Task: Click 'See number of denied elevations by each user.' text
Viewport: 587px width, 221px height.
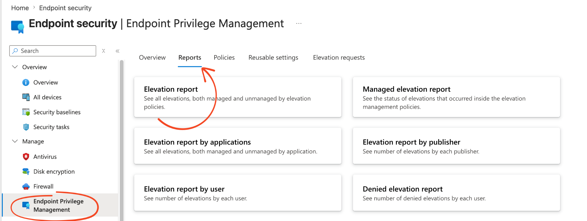Action: (x=424, y=198)
